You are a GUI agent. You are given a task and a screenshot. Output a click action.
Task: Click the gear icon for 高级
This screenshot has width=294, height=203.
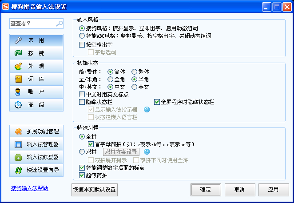click(x=18, y=105)
